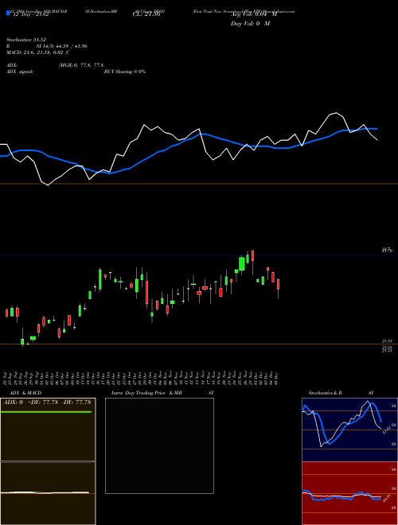
Task: Click the empty intraday trading price chart box
Action: (159, 445)
